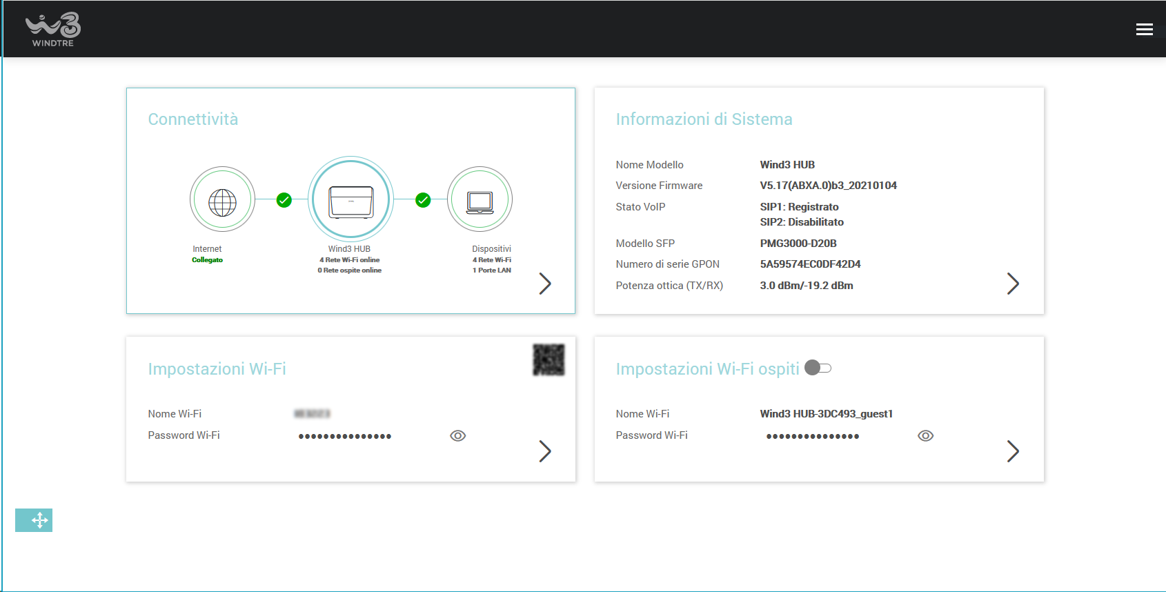Click the Impostazioni Wi-Fi heading
The height and width of the screenshot is (592, 1166).
point(217,369)
